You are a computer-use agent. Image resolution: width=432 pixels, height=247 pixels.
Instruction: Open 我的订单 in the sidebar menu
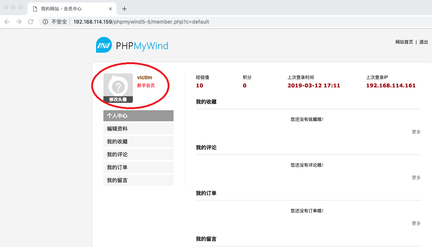(138, 167)
